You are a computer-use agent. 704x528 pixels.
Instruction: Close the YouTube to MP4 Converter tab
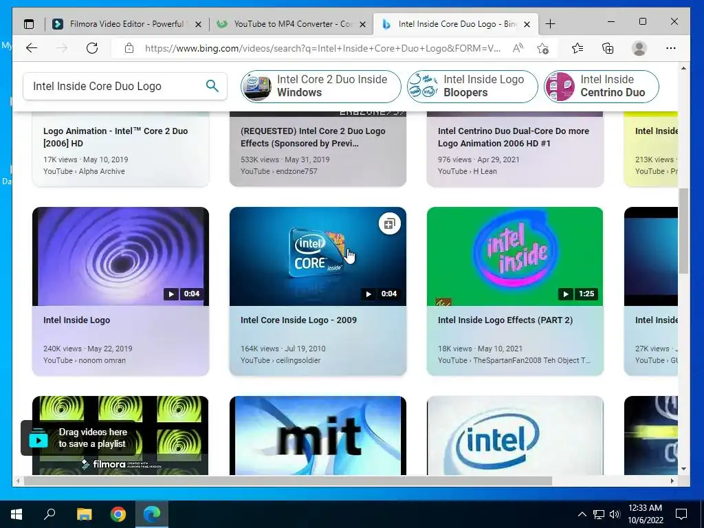point(363,24)
